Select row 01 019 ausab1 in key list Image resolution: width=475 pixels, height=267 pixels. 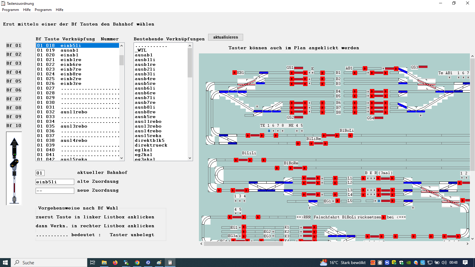point(77,50)
